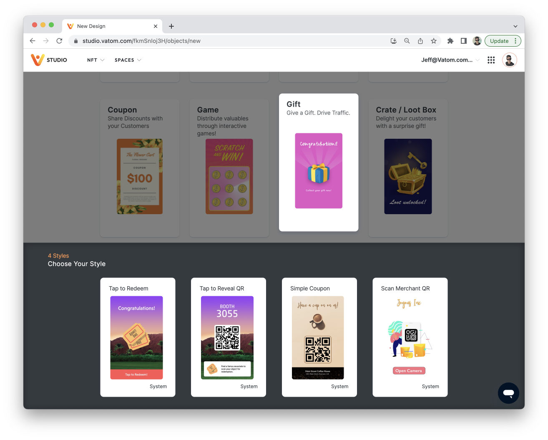The image size is (548, 440).
Task: Click the Congratulations gift box image
Action: [319, 170]
